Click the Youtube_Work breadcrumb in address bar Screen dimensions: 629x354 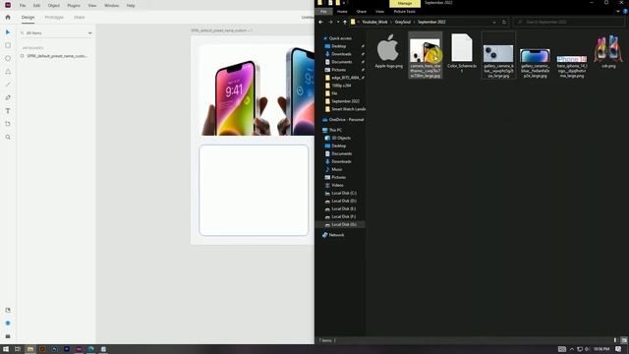click(x=374, y=22)
